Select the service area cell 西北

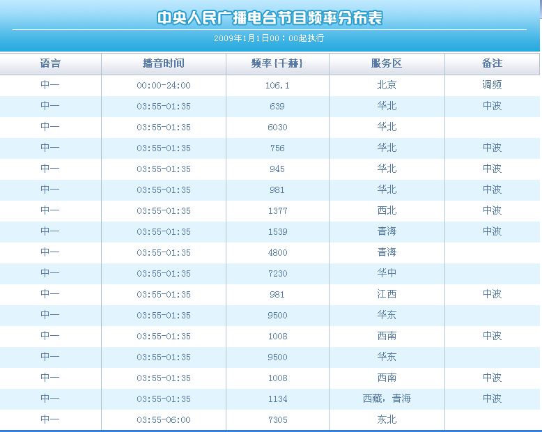[387, 210]
